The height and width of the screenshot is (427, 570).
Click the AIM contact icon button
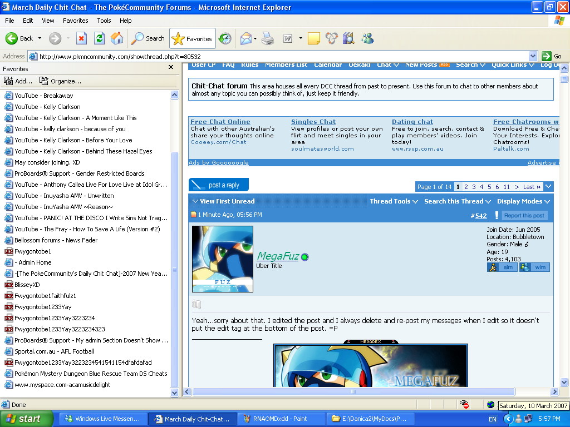click(x=502, y=267)
